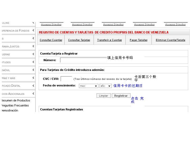Expand the Servicios Adicionales sidebar arrow
Screen dimensions: 190x156
click(33, 94)
